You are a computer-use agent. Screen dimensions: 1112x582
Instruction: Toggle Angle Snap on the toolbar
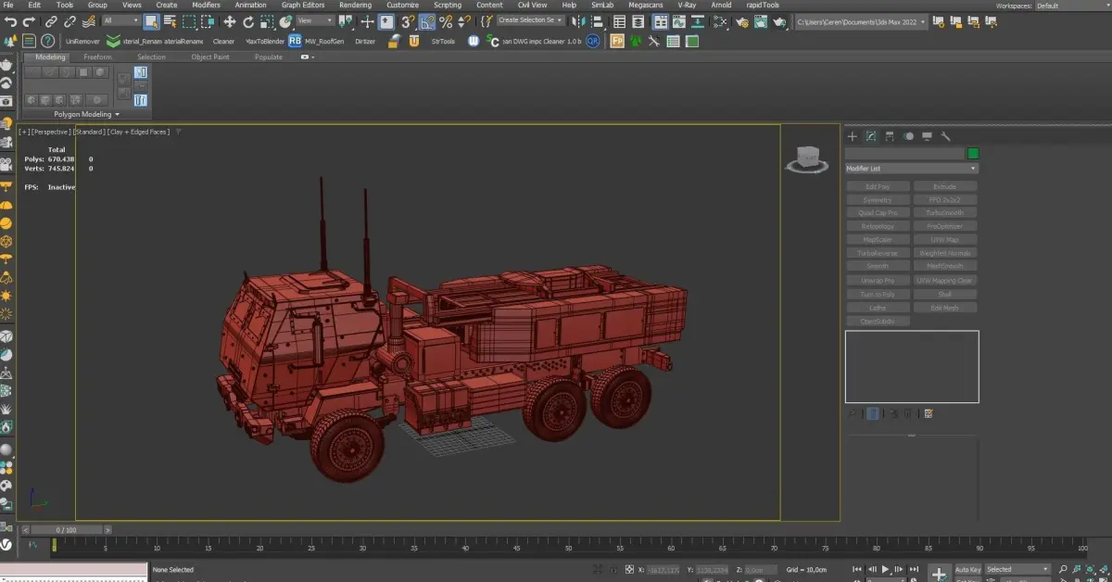[x=427, y=21]
